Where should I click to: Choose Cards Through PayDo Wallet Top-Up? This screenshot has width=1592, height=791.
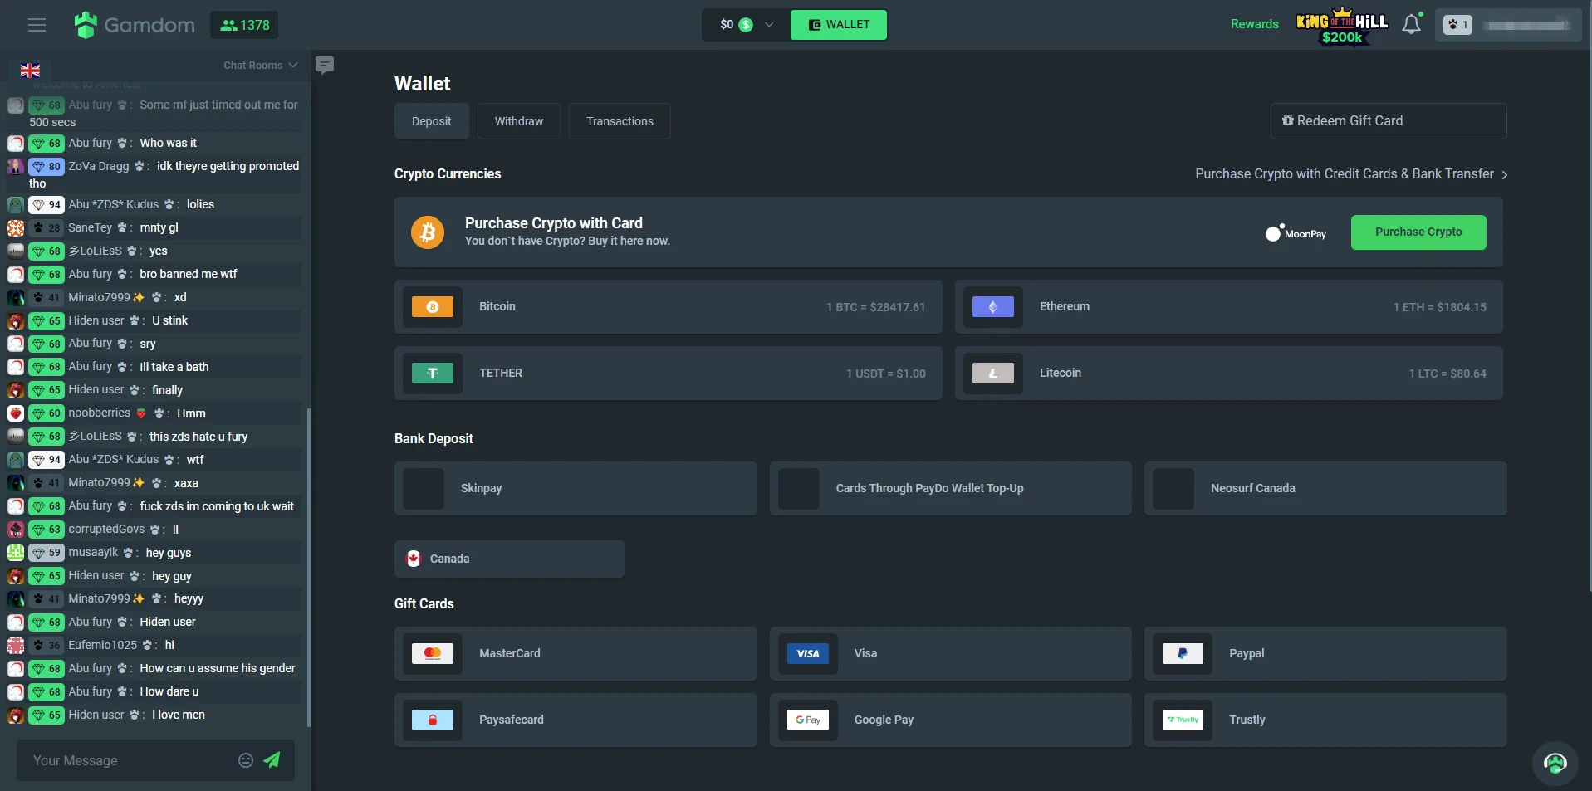950,488
